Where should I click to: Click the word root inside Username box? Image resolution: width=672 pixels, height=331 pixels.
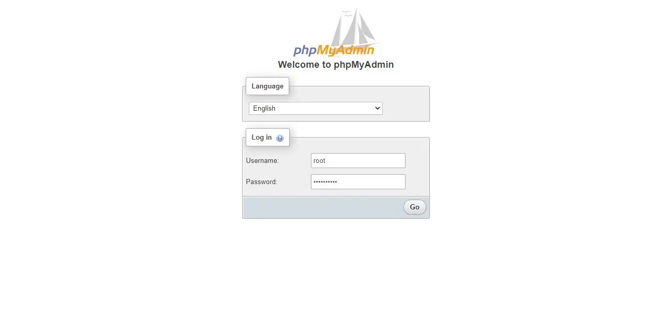[319, 161]
